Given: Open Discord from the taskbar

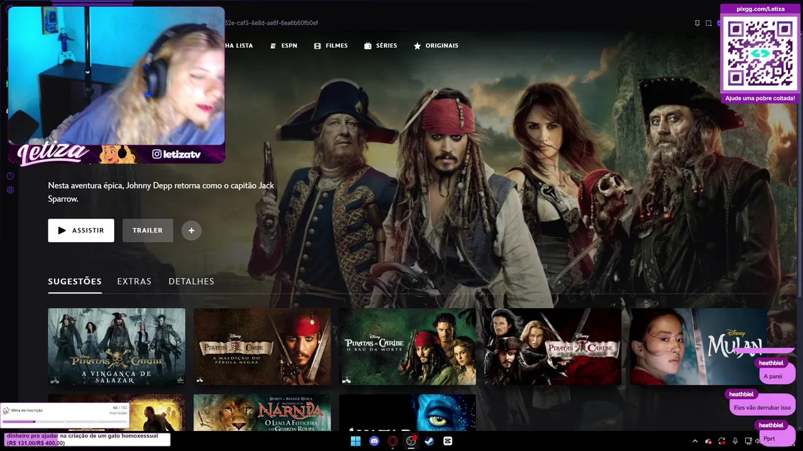Looking at the screenshot, I should tap(375, 441).
